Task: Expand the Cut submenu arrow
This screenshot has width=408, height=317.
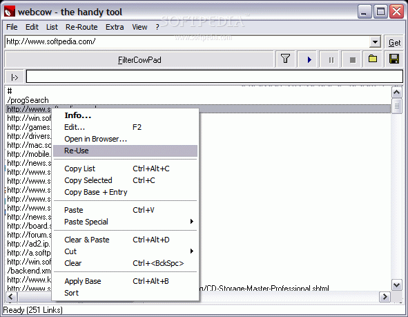Action: [x=192, y=251]
